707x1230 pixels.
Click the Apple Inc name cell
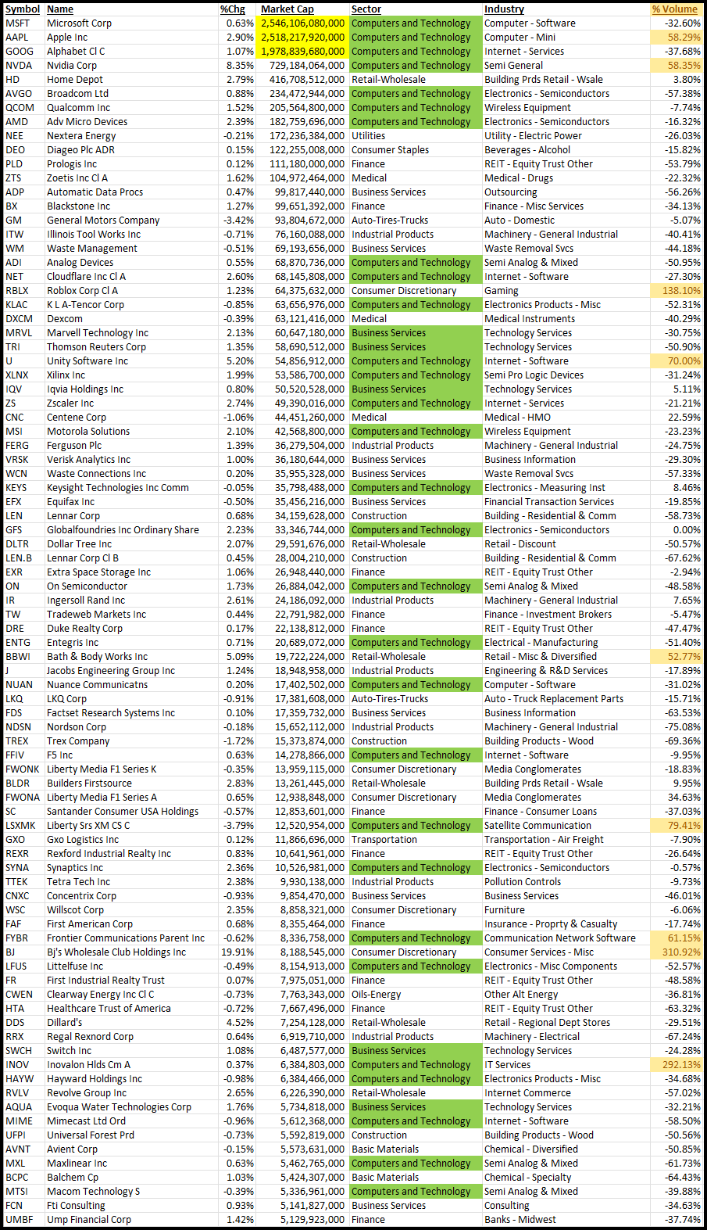tap(67, 38)
